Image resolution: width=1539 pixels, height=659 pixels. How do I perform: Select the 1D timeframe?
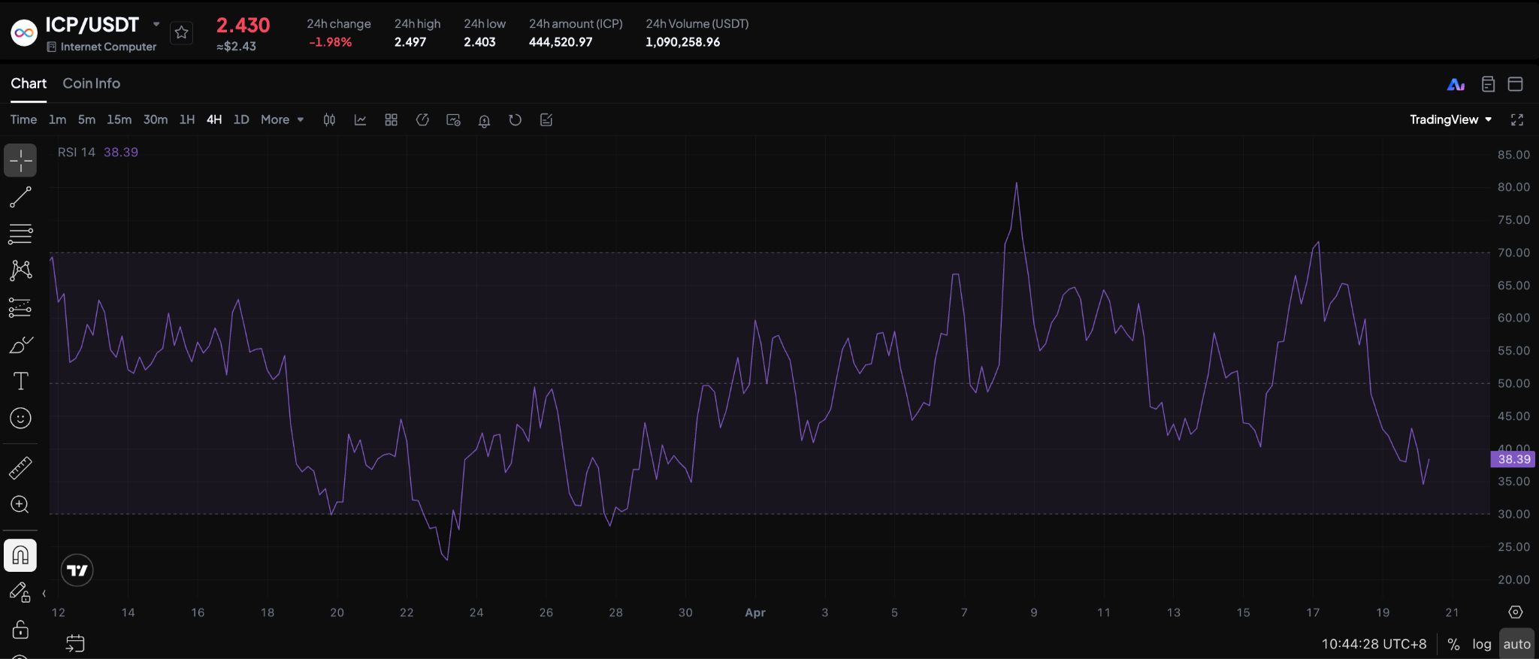coord(241,119)
